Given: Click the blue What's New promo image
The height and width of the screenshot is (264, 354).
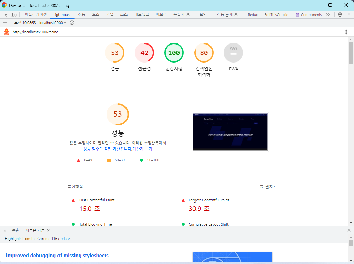Looking at the screenshot, I should pyautogui.click(x=233, y=257).
